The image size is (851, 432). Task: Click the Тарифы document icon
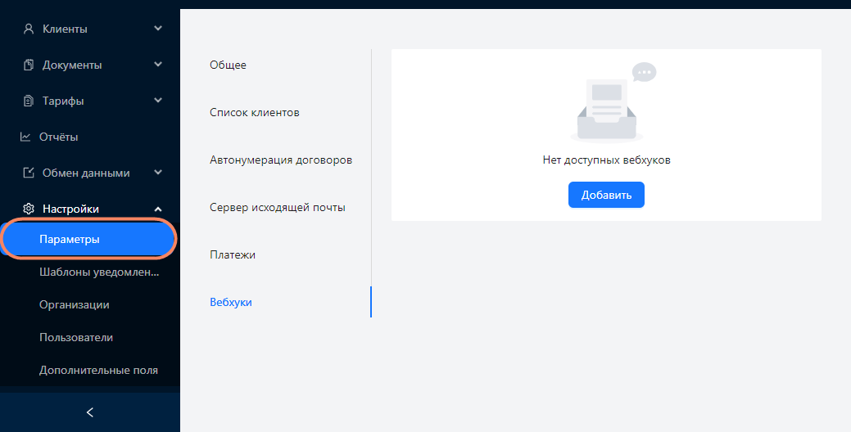pyautogui.click(x=28, y=101)
